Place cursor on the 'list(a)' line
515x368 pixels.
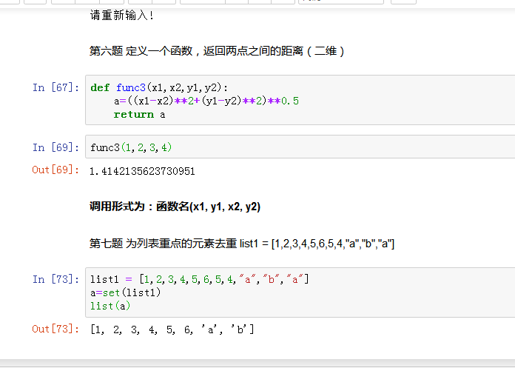pos(112,306)
